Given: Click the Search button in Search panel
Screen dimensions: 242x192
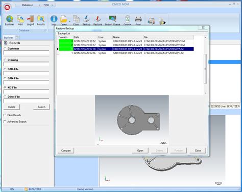Looking at the screenshot, I should point(41,107).
